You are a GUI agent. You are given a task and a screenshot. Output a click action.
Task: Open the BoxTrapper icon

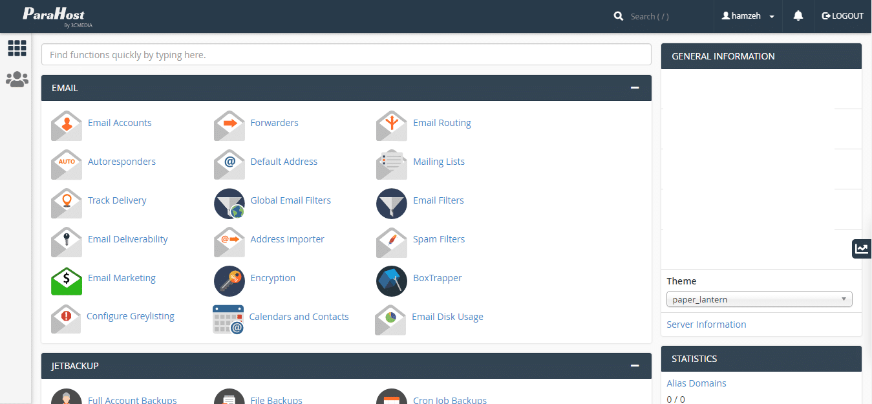tap(392, 281)
